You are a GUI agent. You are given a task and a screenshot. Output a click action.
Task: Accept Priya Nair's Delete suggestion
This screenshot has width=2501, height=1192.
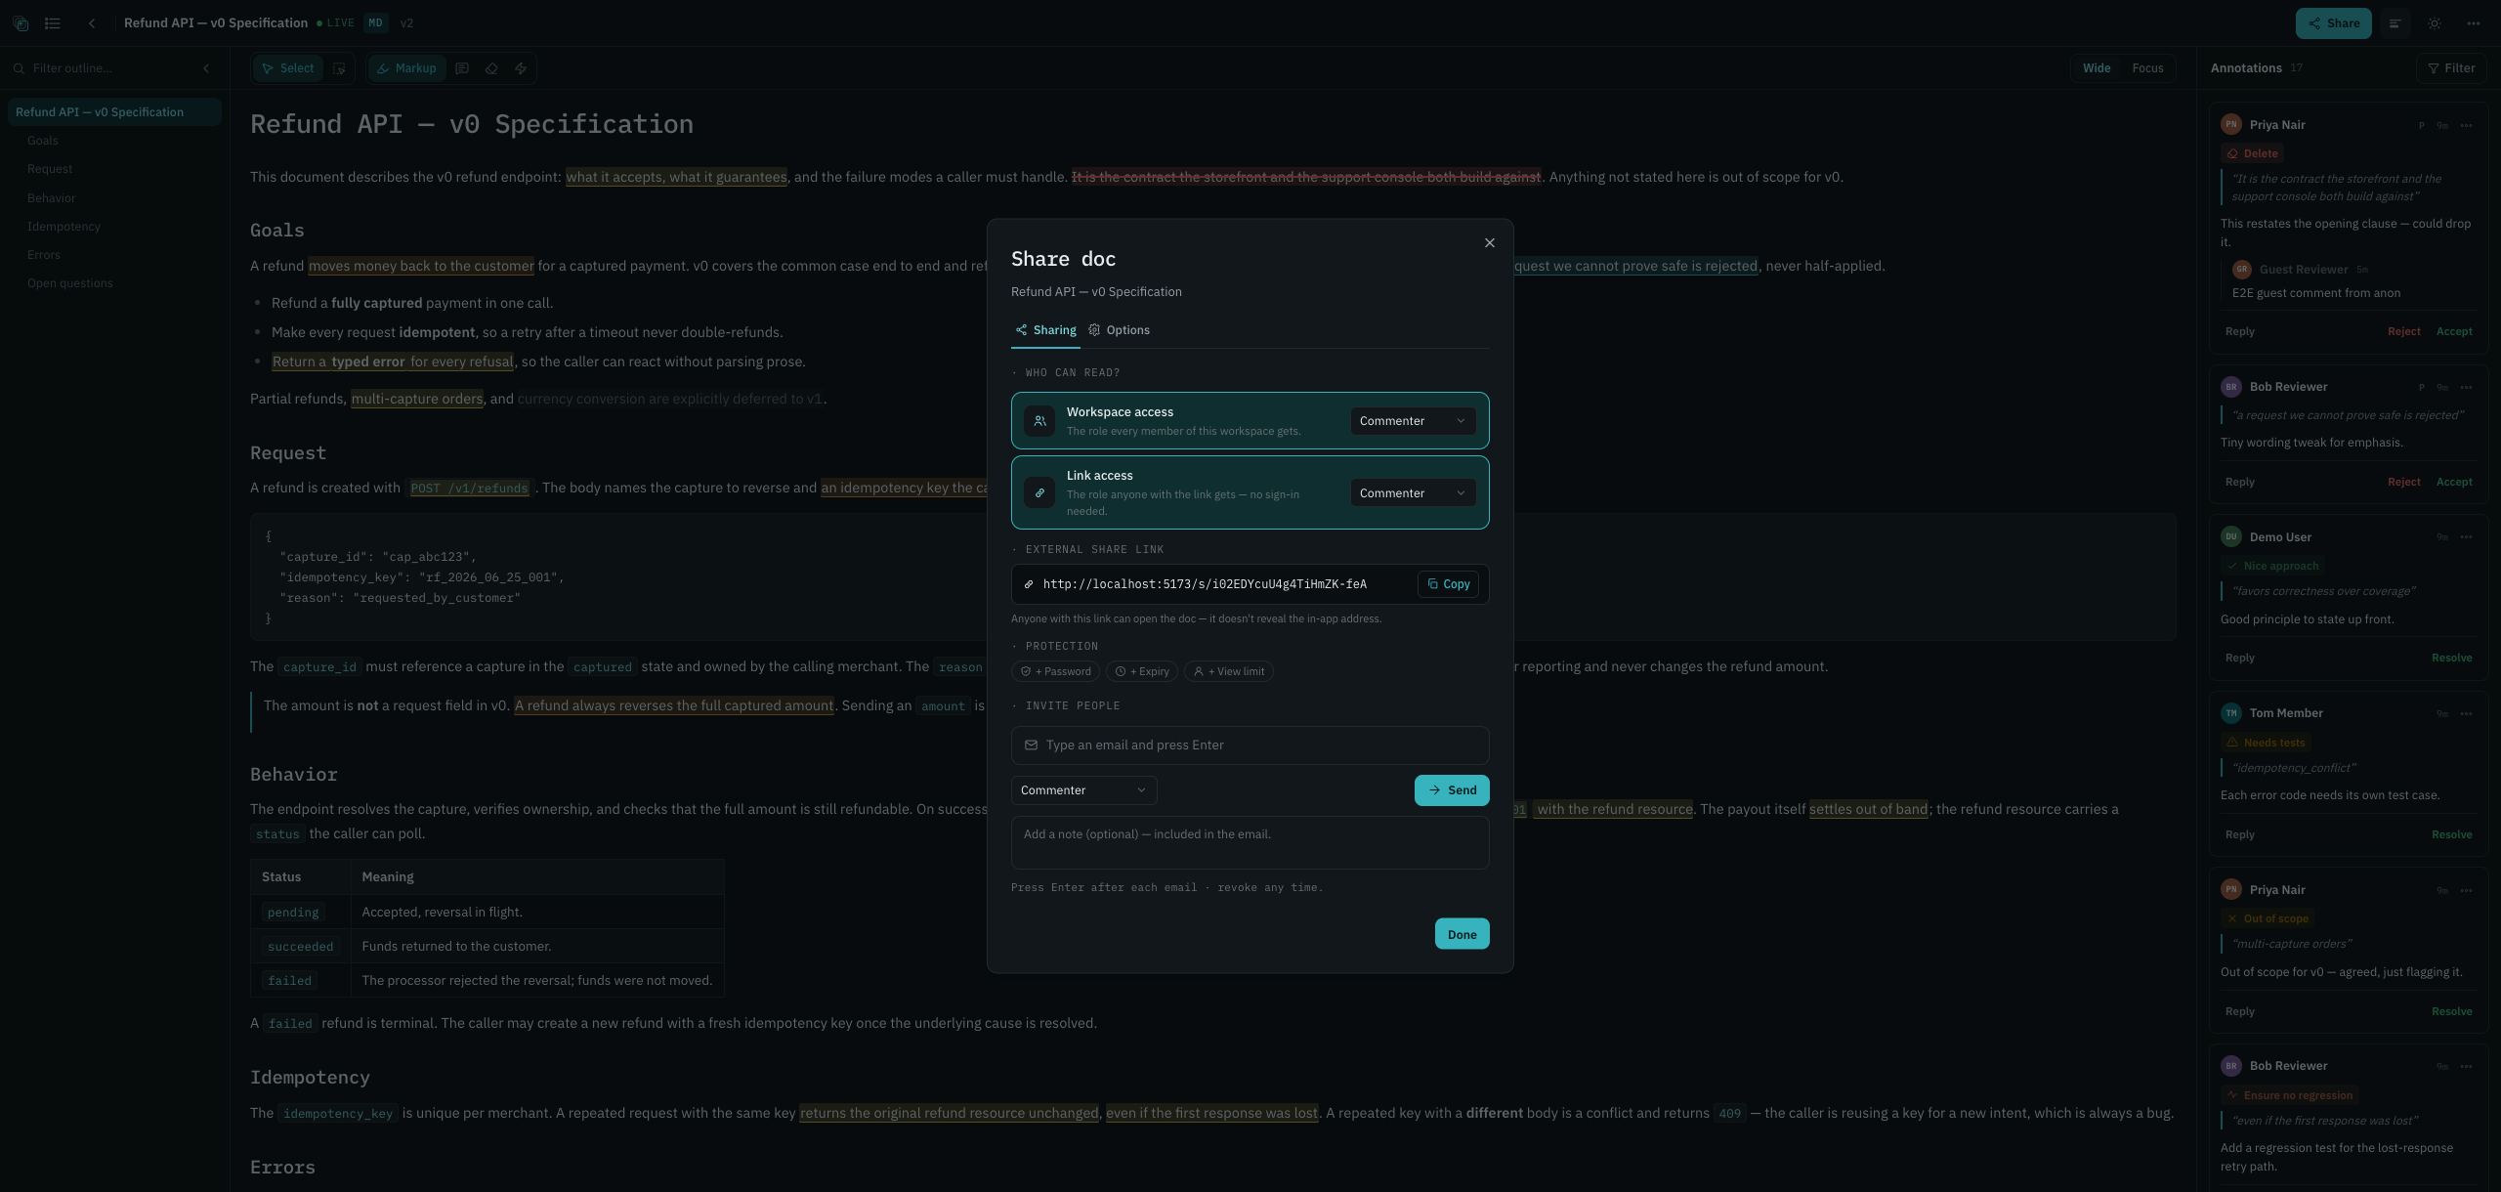(2453, 331)
